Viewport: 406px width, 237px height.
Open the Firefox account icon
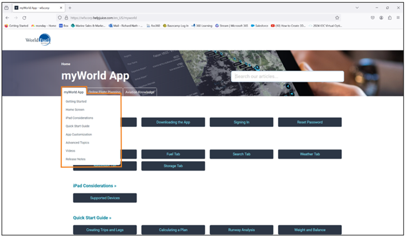click(381, 18)
